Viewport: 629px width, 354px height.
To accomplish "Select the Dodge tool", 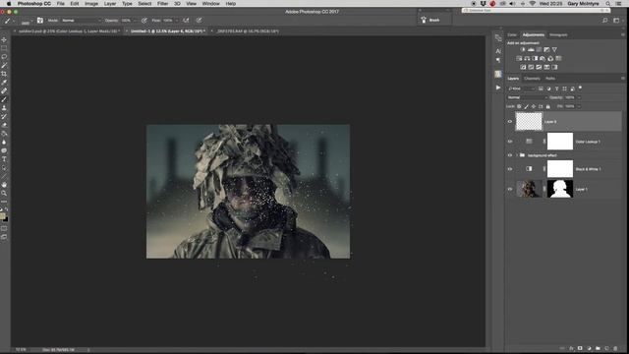I will click(4, 150).
